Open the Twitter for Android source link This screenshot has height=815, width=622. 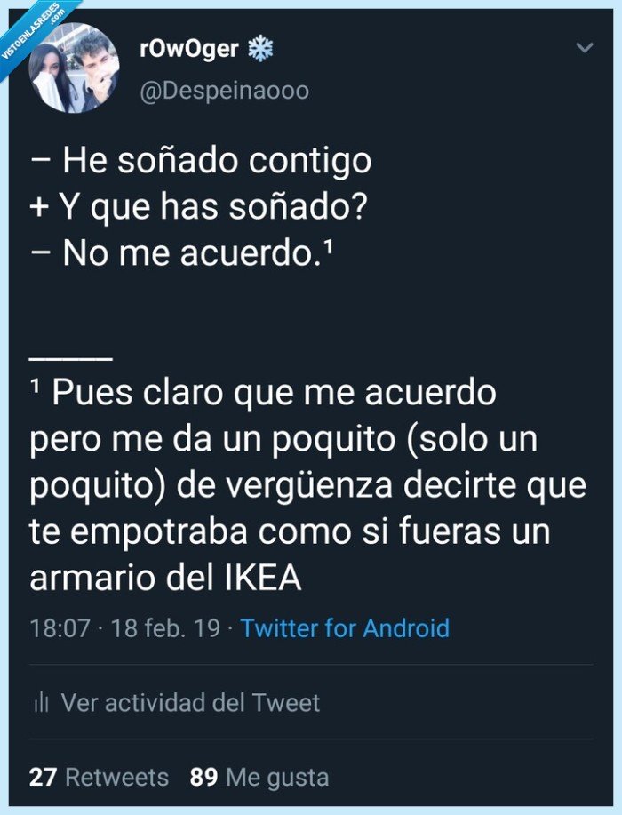(347, 627)
